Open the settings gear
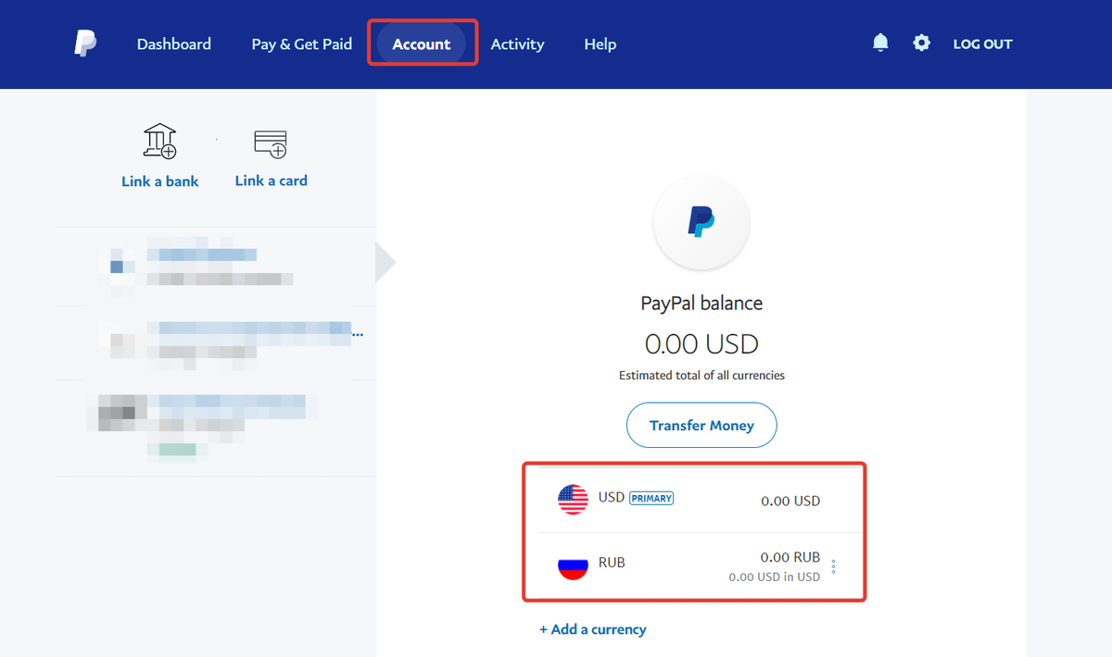 coord(921,43)
